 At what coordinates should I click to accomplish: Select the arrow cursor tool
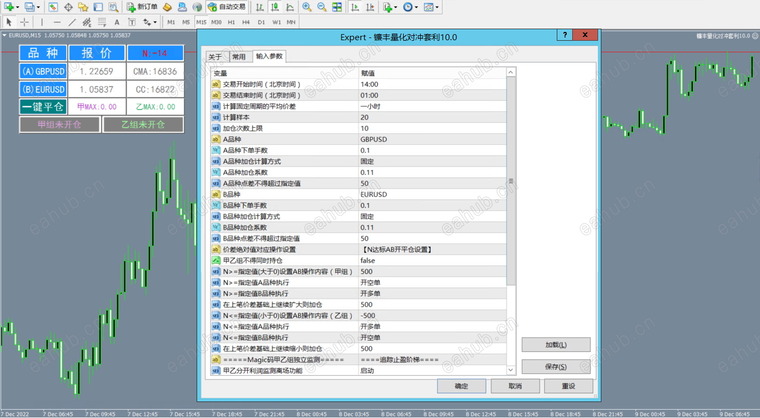[9, 22]
